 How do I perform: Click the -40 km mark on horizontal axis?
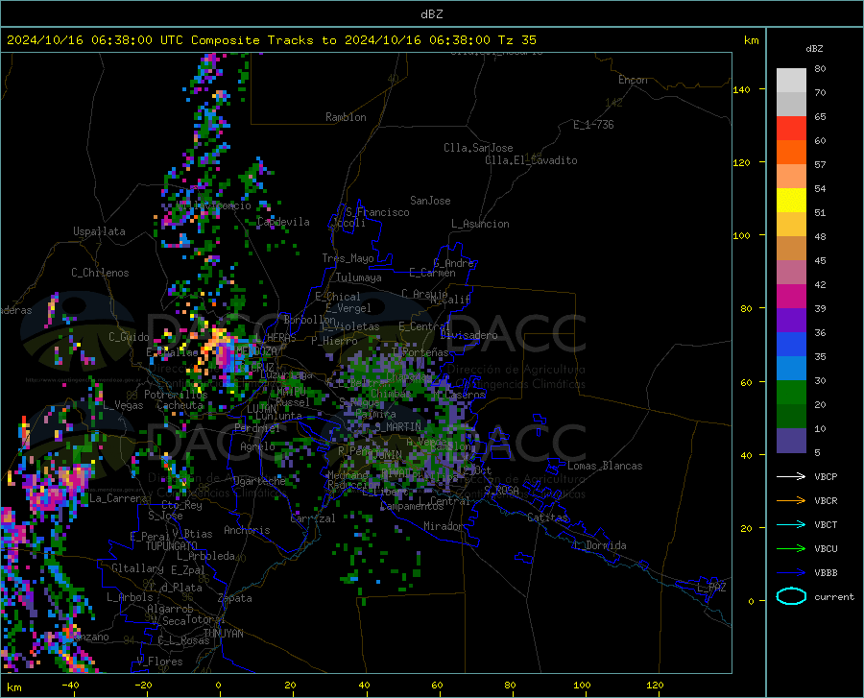[70, 686]
